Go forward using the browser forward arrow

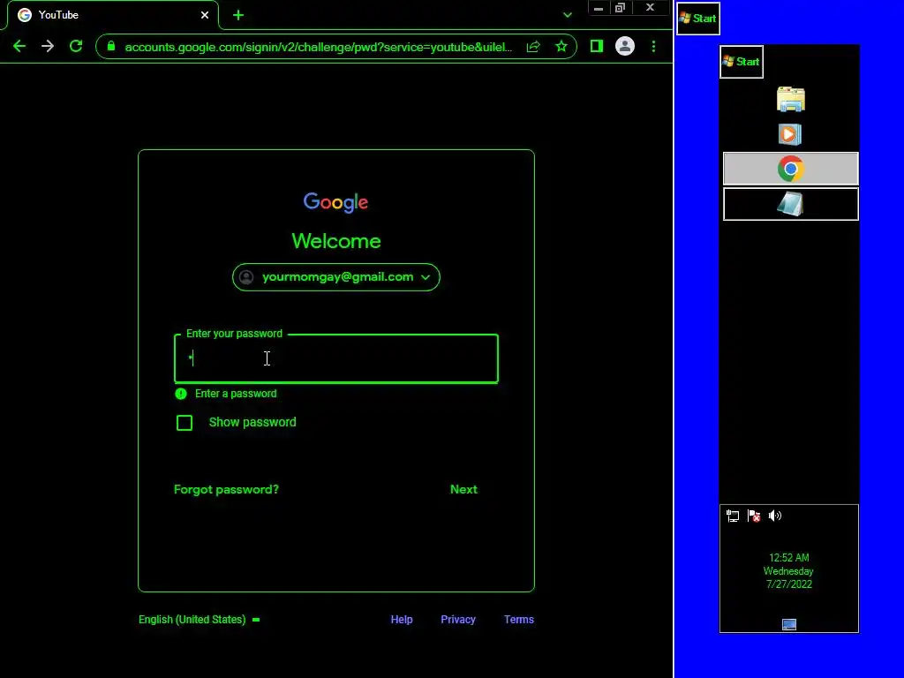48,46
